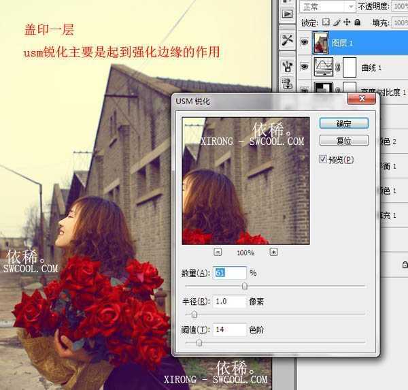Screen dimensions: 408x390
Task: Open the actions play button panel icon
Action: click(x=286, y=14)
